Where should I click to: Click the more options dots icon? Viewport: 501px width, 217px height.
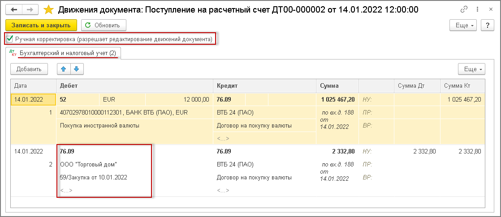(476, 9)
